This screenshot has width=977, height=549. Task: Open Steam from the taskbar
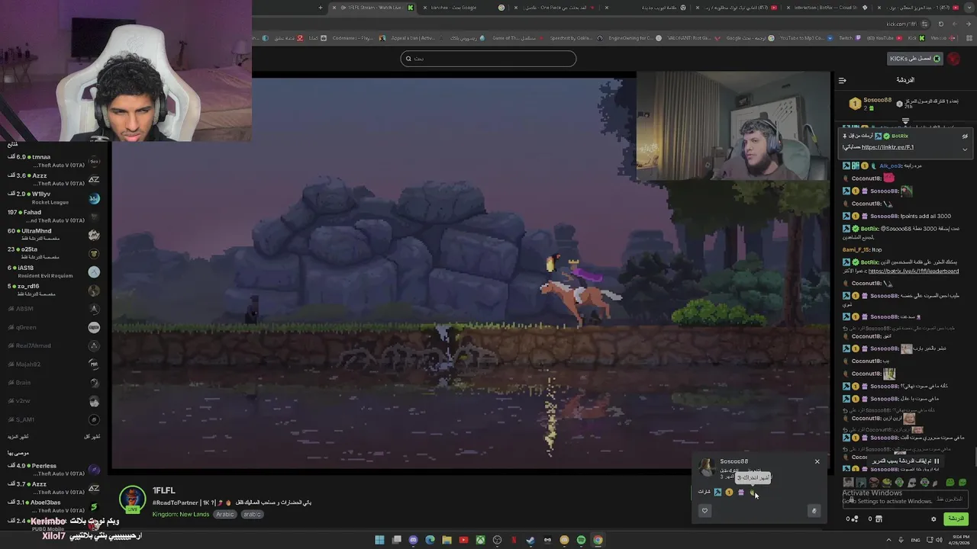[x=530, y=540]
